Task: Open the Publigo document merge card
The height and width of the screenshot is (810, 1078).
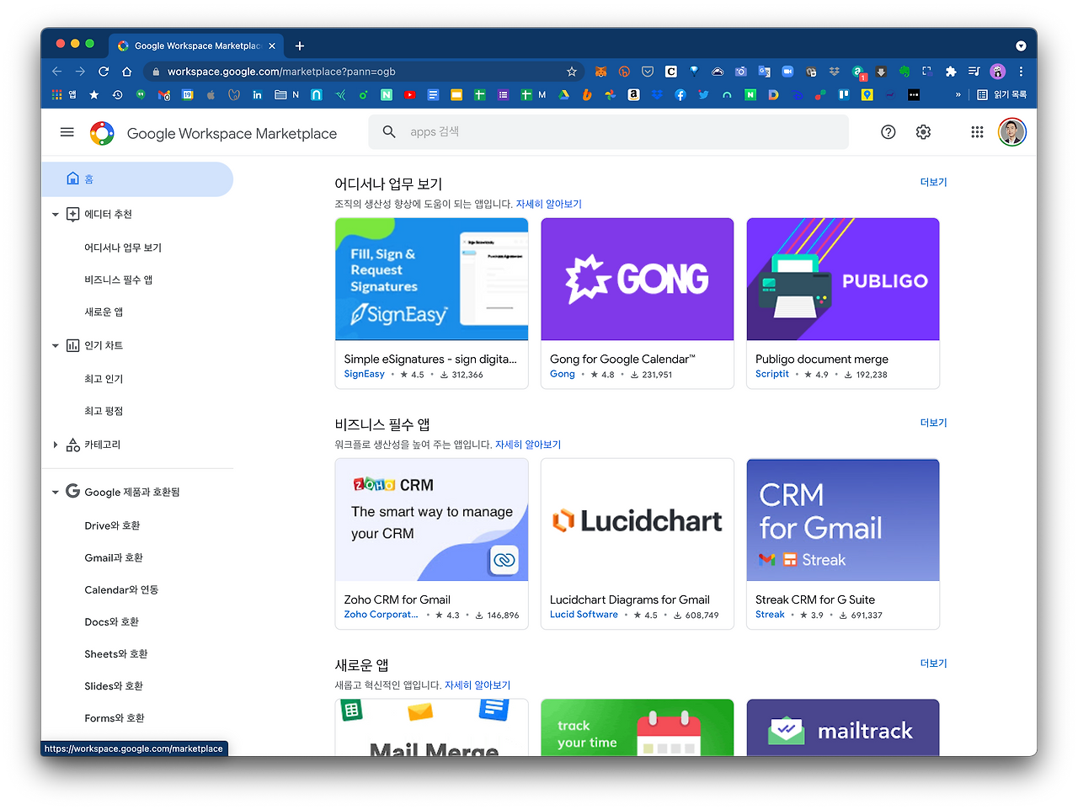Action: tap(842, 303)
